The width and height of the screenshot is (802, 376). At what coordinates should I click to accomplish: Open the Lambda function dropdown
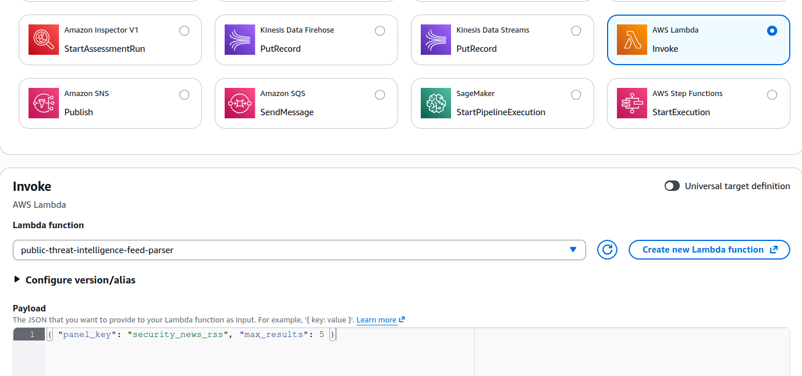299,250
